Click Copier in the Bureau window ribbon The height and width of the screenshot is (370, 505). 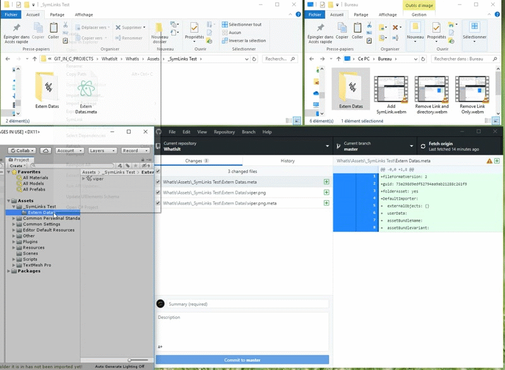[342, 31]
